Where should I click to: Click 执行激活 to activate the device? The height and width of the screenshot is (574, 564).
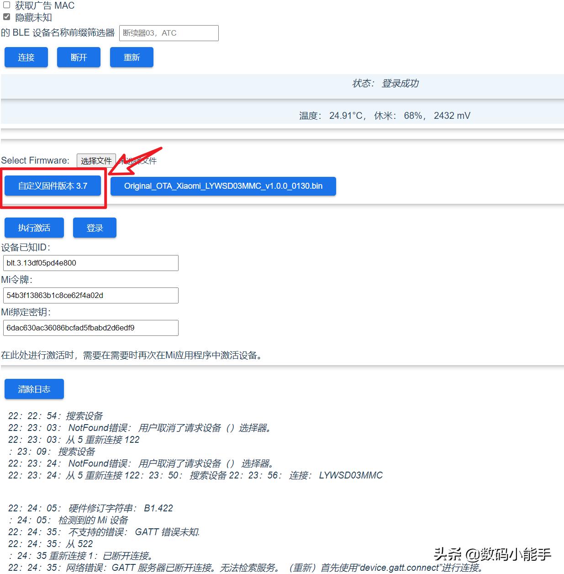34,228
